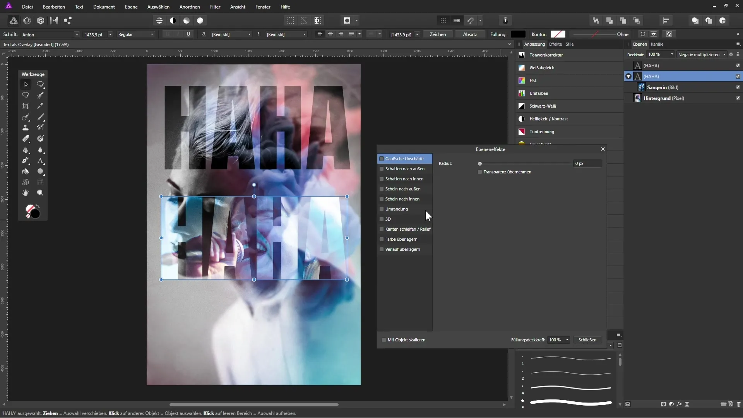The width and height of the screenshot is (743, 418).
Task: Hide the Hintergrund (Pixel) layer
Action: (738, 98)
